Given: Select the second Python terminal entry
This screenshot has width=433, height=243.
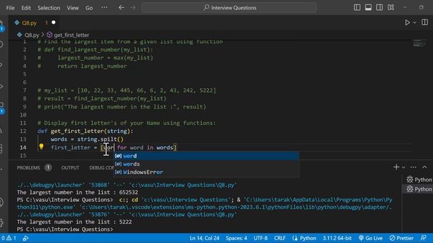Looking at the screenshot, I should 419,189.
